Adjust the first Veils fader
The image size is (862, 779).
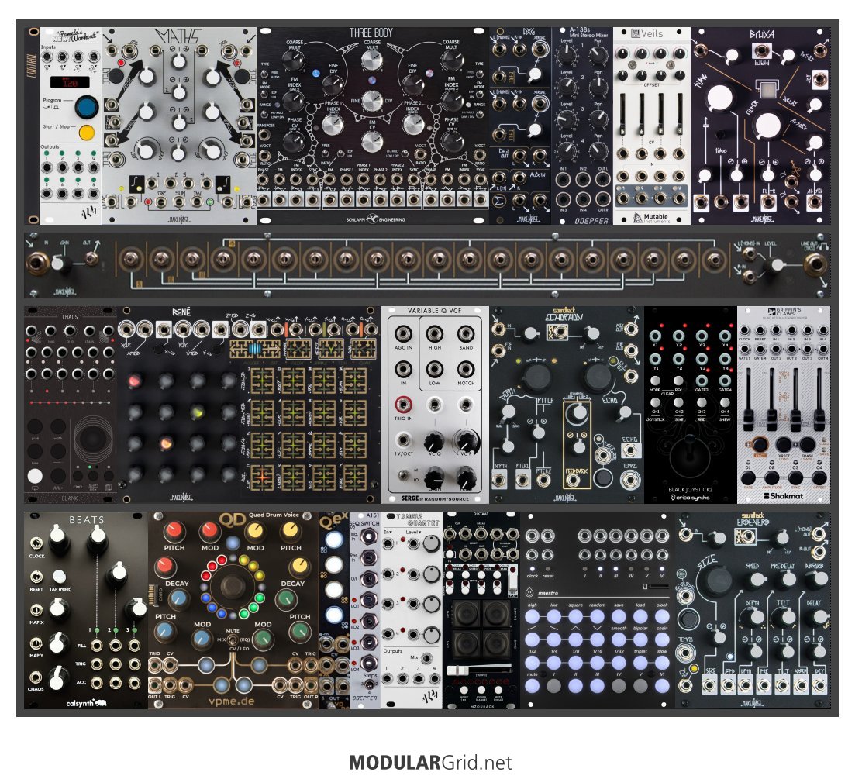[x=622, y=115]
